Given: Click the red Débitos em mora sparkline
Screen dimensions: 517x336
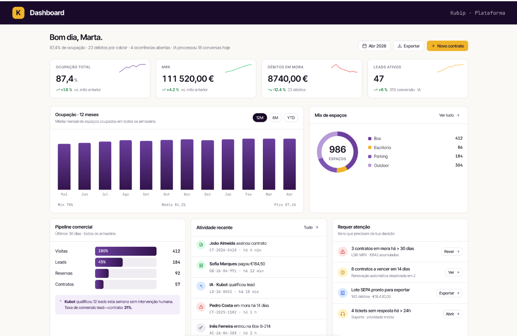Looking at the screenshot, I should (344, 68).
